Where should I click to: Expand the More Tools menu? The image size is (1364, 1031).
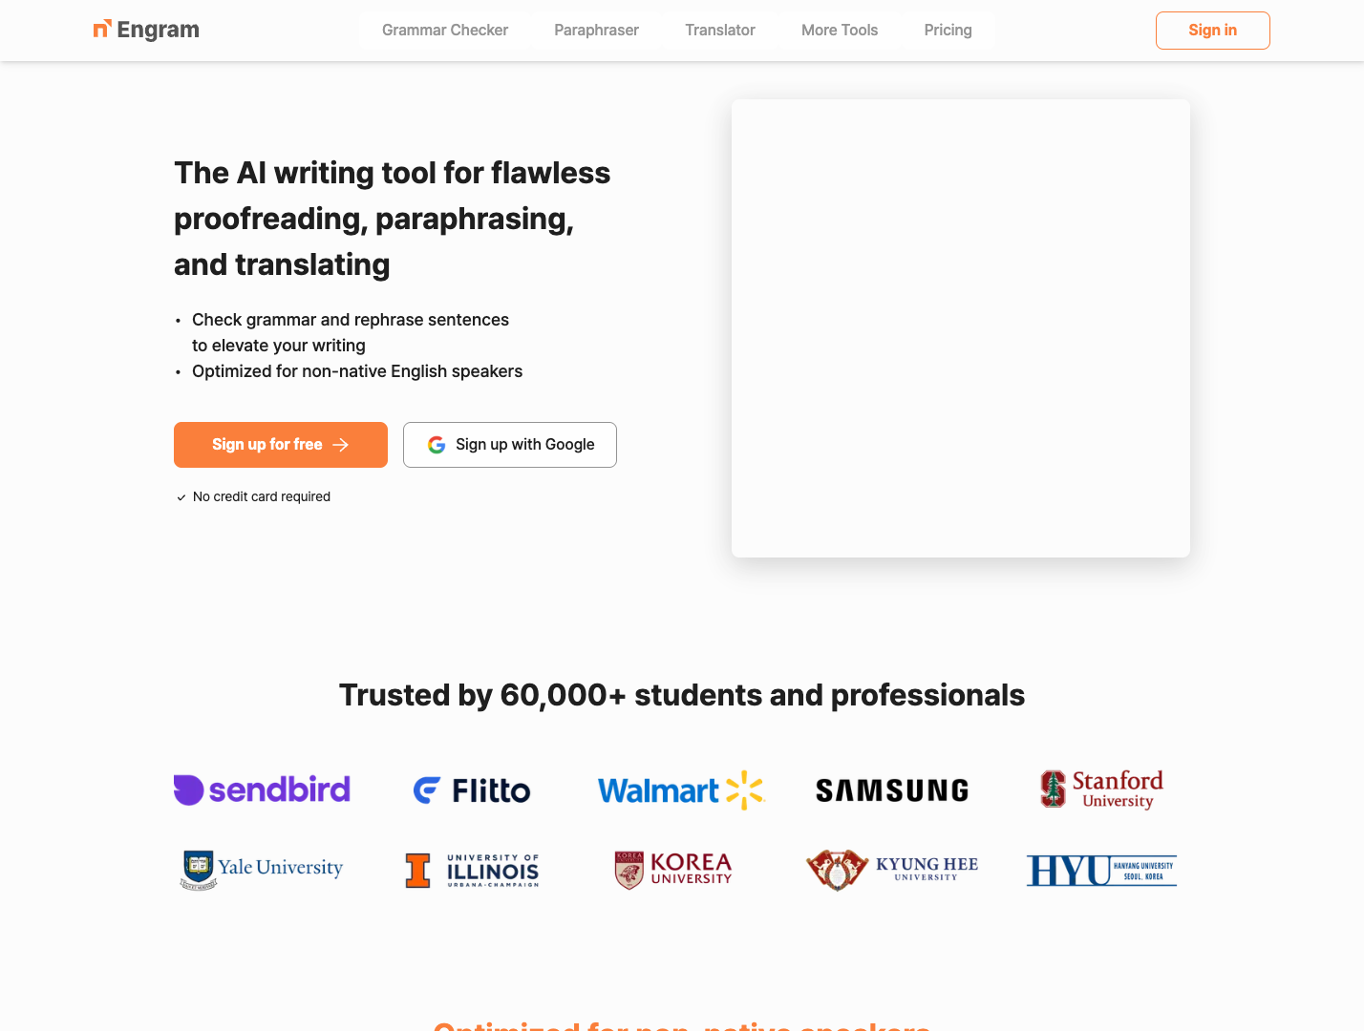tap(840, 31)
